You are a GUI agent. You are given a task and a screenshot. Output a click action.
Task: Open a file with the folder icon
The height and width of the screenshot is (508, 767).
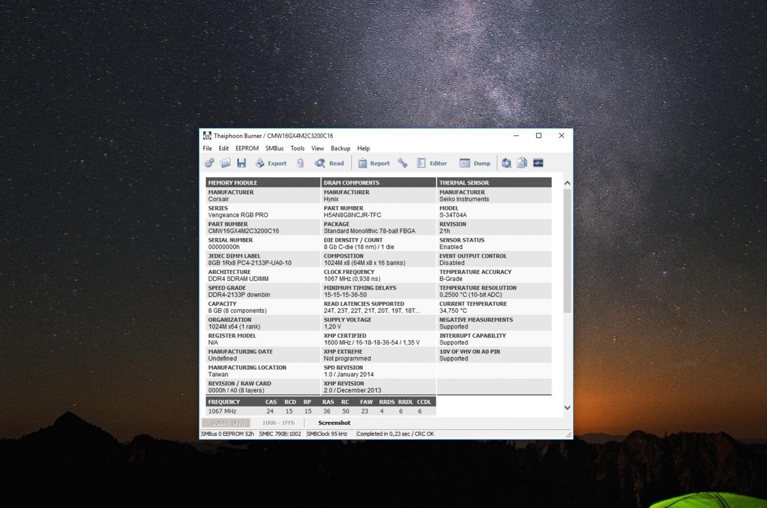[x=225, y=163]
